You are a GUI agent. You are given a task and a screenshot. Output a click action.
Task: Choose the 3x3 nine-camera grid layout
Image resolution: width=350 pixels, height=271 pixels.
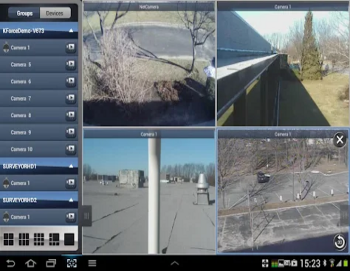[39, 239]
